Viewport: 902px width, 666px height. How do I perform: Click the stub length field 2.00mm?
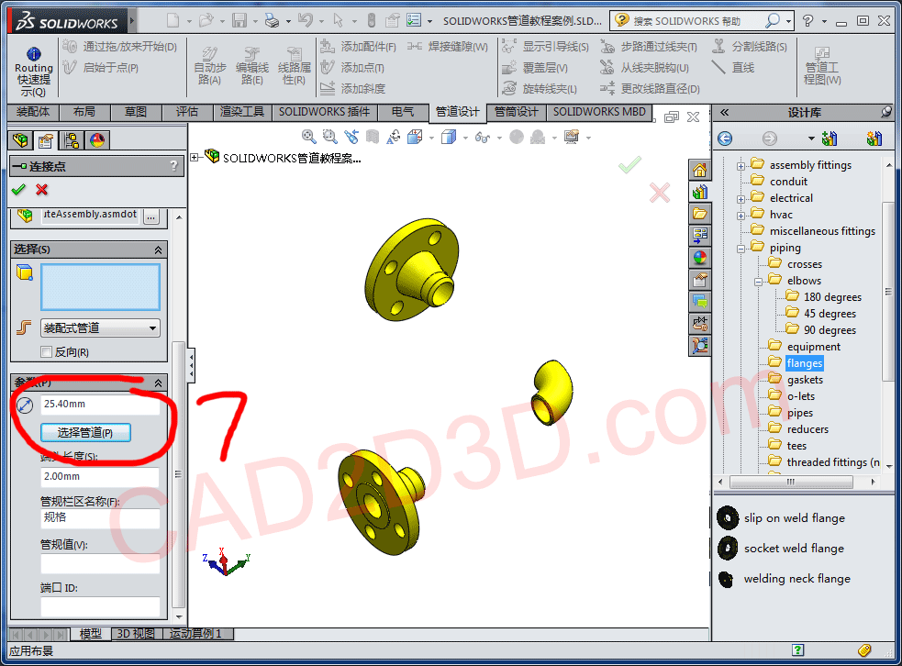point(100,477)
